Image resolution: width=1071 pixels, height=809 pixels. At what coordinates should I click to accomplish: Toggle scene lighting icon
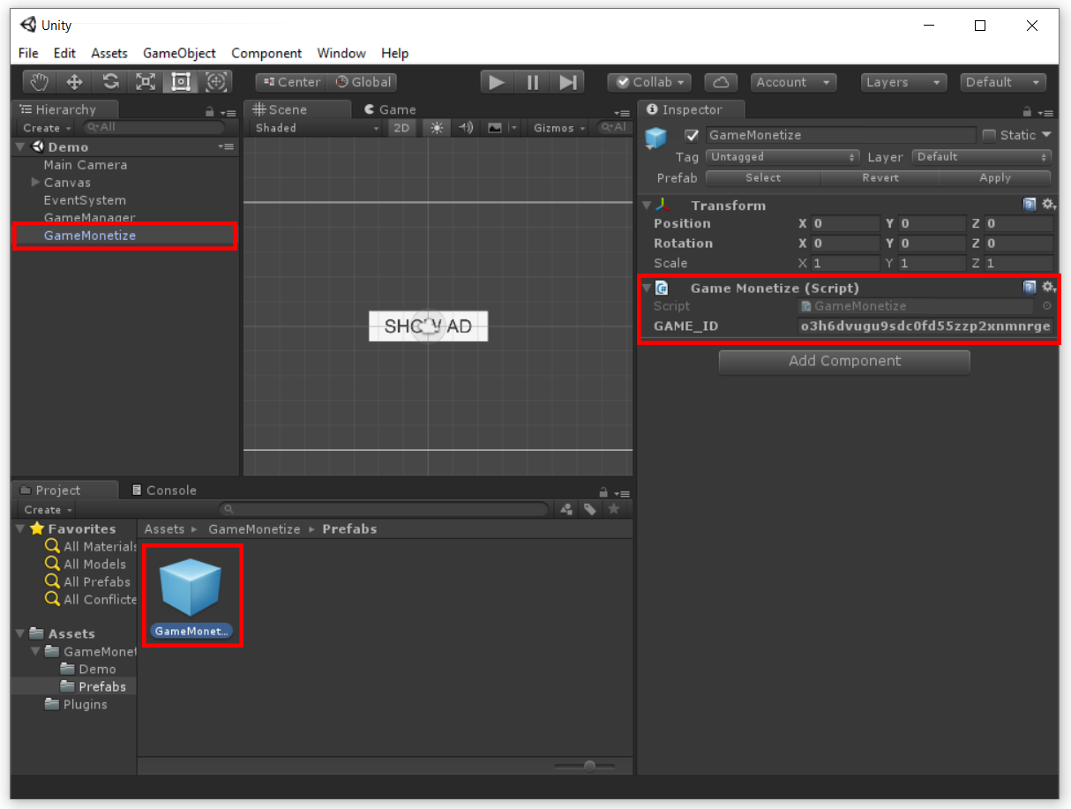pyautogui.click(x=437, y=128)
